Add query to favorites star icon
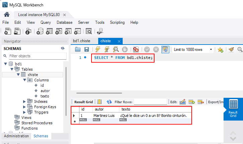 tap(220, 50)
